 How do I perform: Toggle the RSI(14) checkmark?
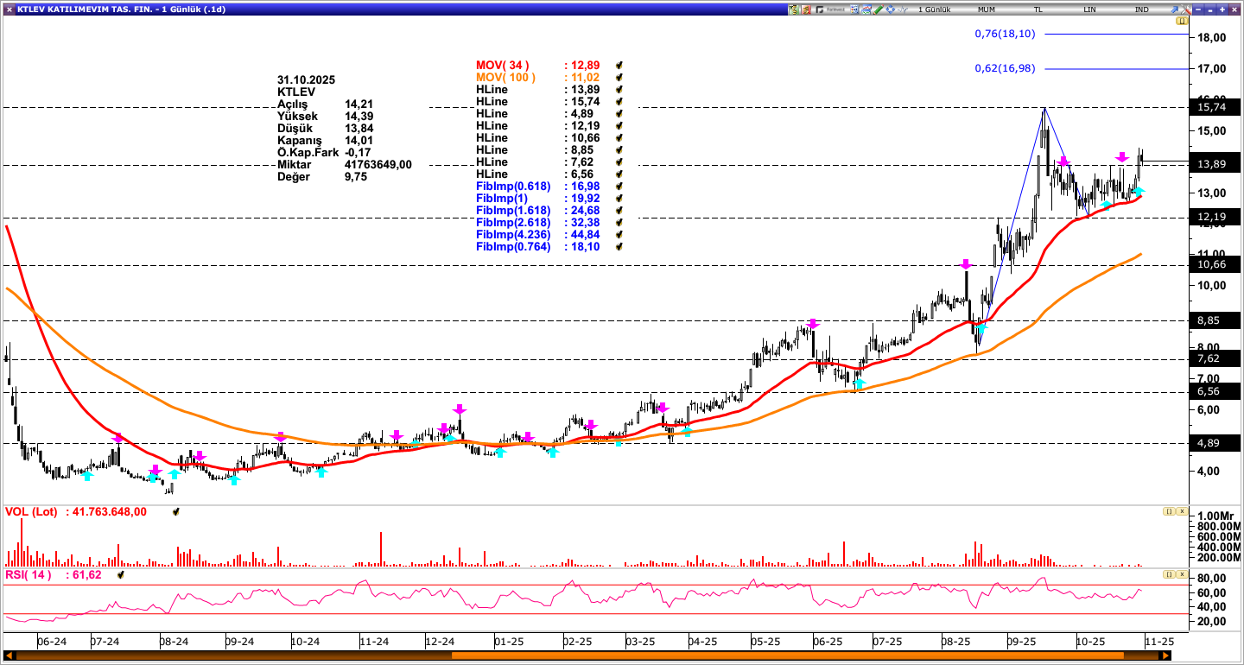tap(121, 575)
